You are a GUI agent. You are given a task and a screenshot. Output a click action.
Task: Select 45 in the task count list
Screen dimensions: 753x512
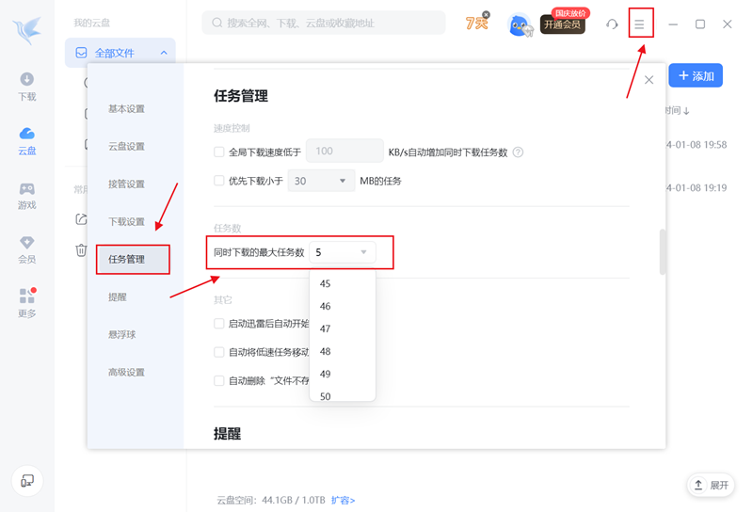point(343,283)
